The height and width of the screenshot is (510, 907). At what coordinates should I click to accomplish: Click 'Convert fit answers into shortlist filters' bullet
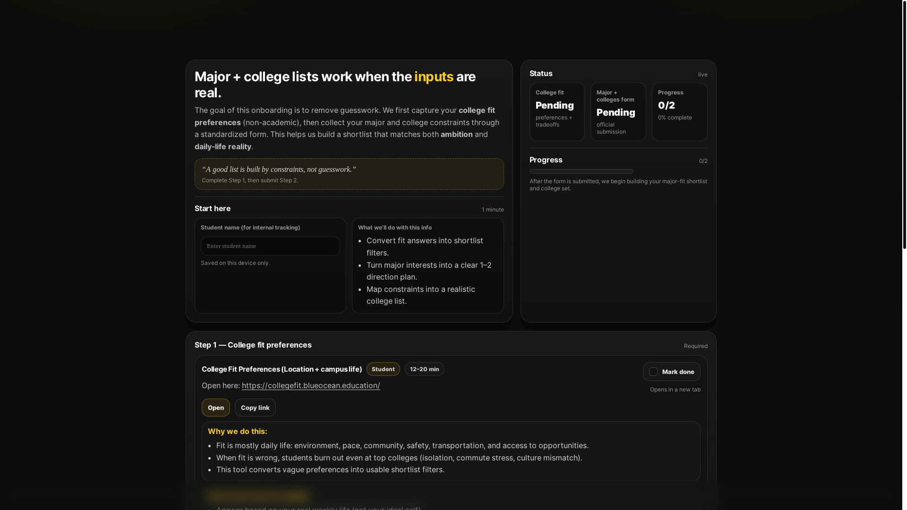point(425,246)
